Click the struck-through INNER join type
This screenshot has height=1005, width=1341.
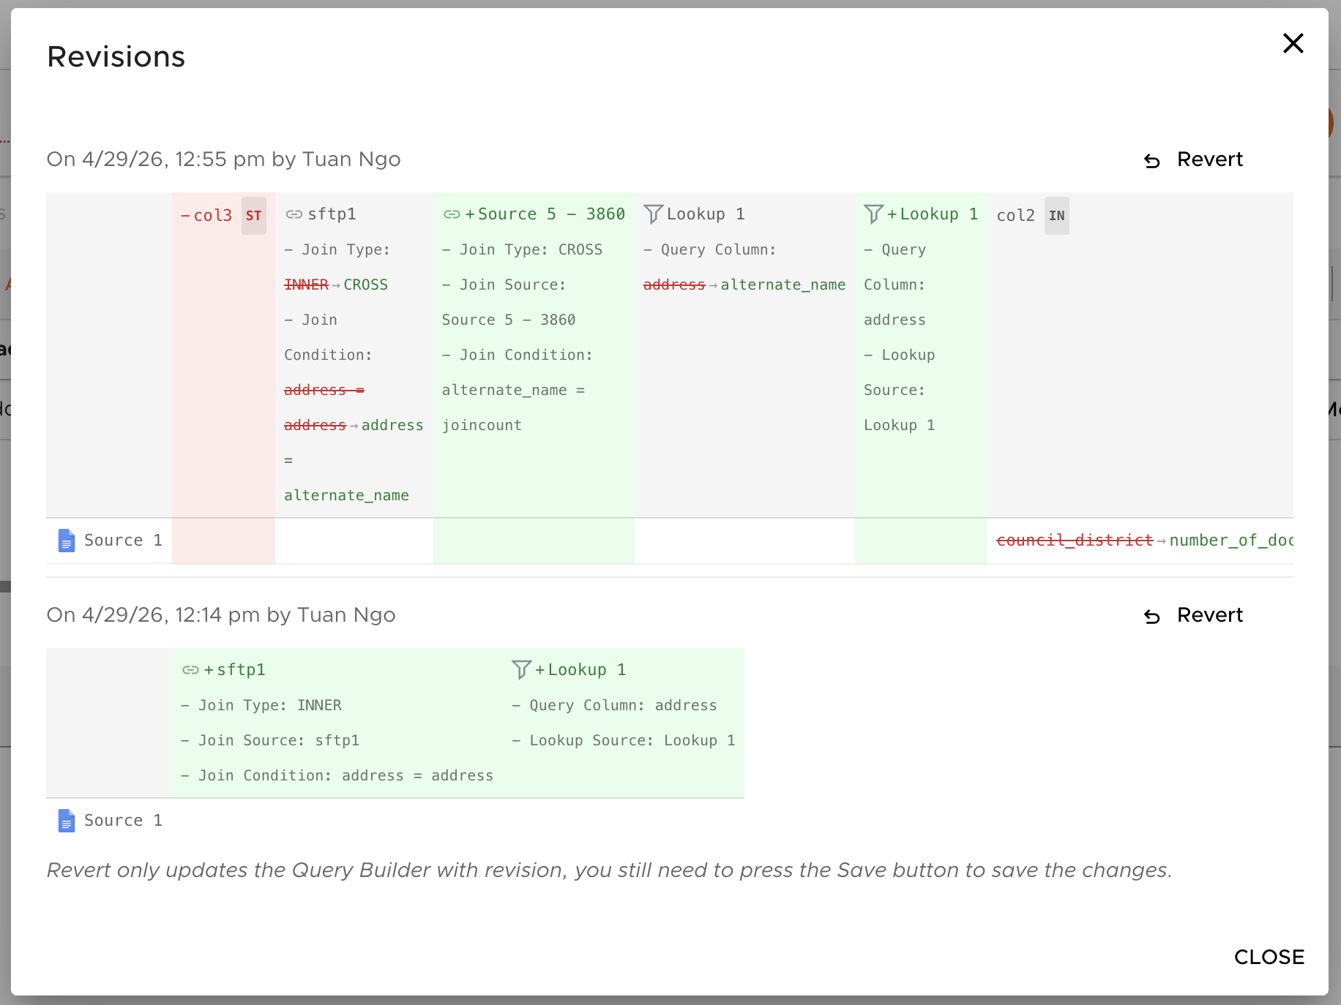point(306,285)
